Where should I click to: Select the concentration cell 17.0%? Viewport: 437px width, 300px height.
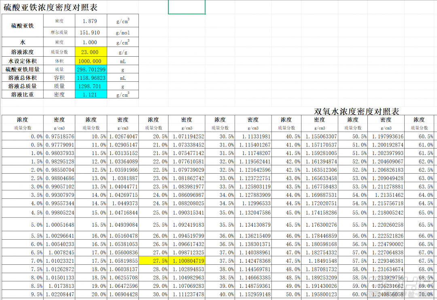tap(91, 252)
